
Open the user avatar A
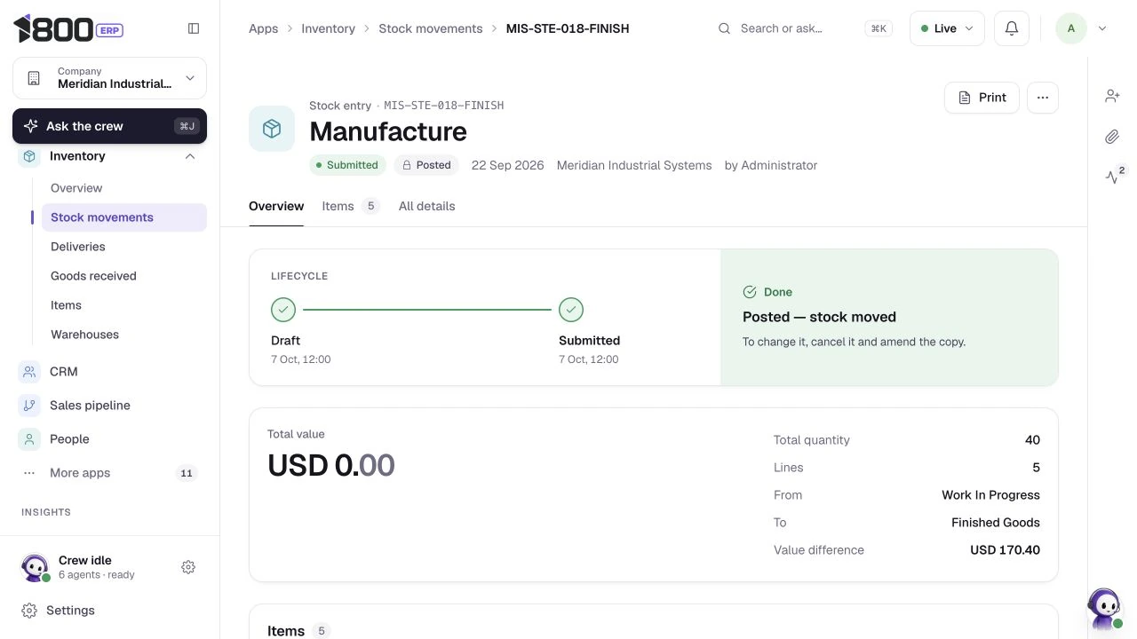pos(1070,28)
